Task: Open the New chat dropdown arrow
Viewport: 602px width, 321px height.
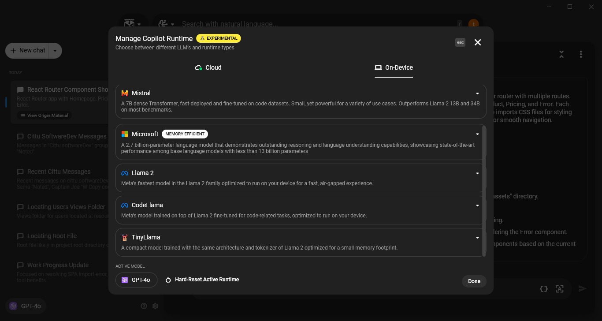Action: point(55,51)
